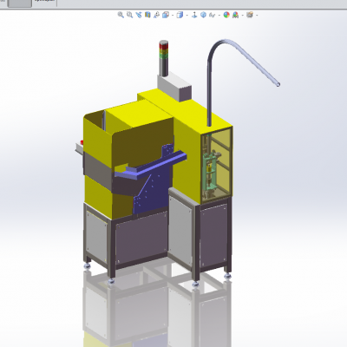This screenshot has width=347, height=347.
Task: Return to the Previous View
Action: click(139, 15)
